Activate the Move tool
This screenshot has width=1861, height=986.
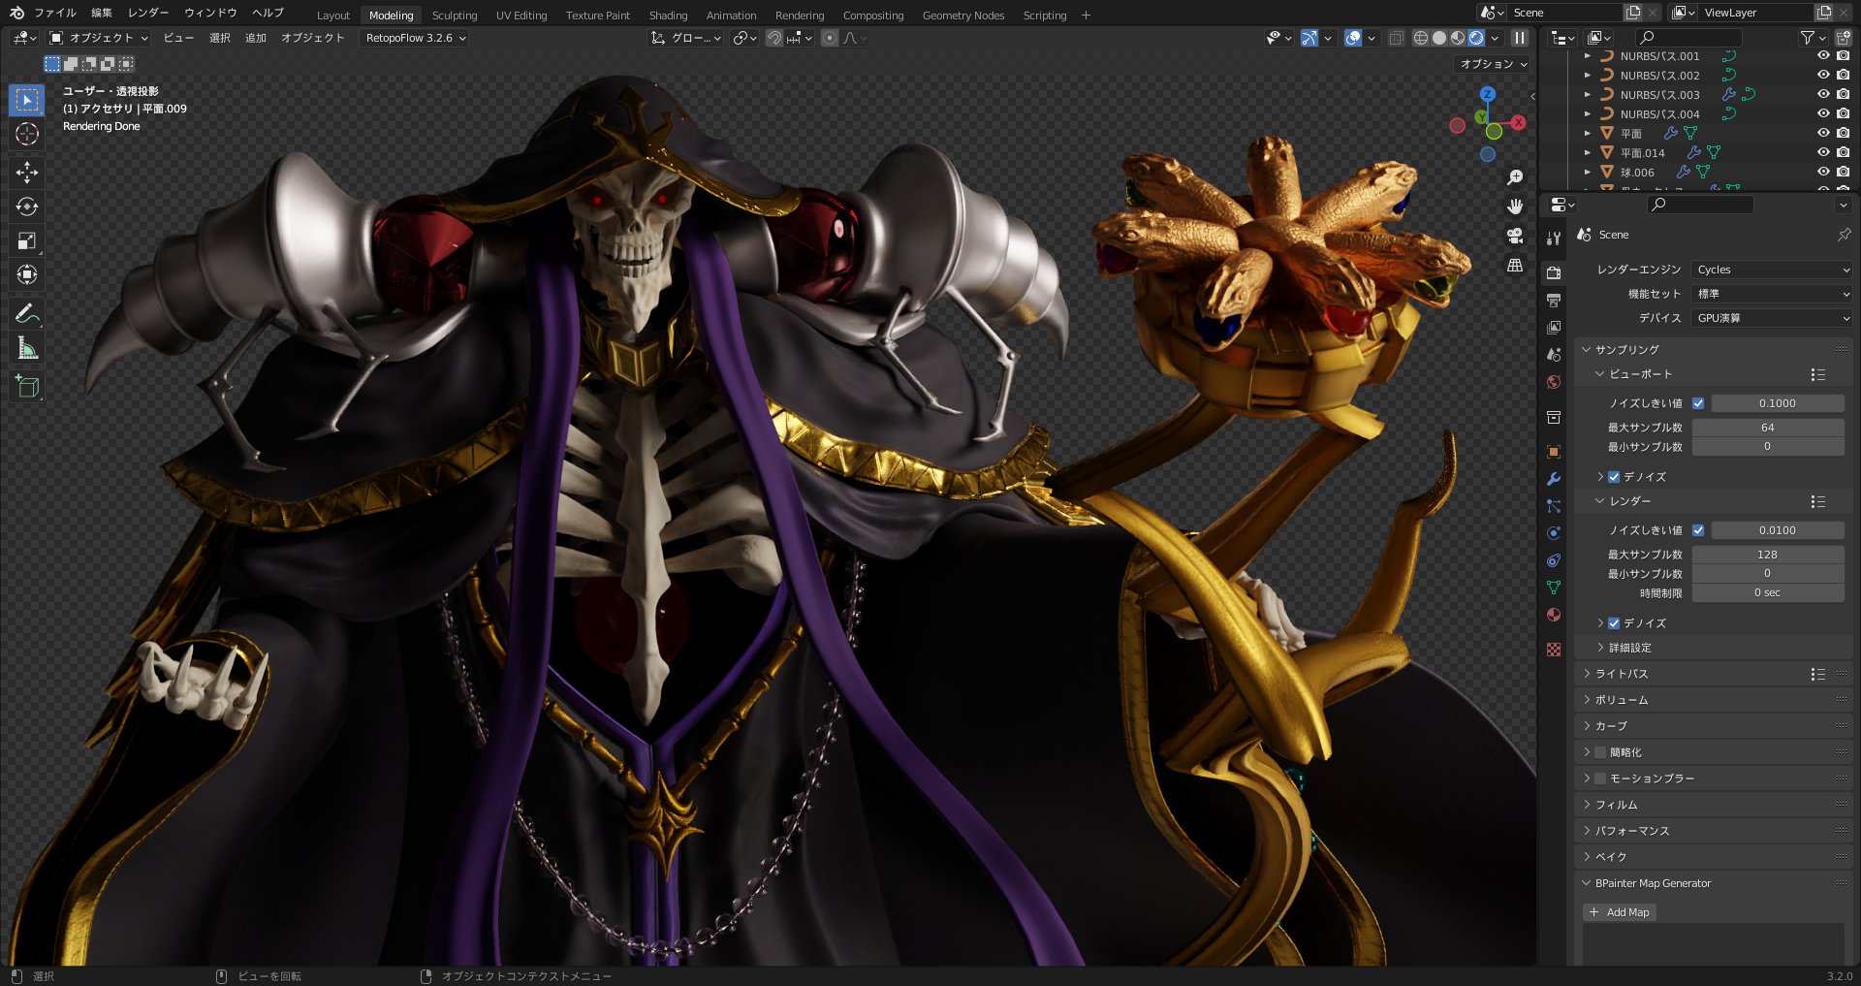point(27,173)
